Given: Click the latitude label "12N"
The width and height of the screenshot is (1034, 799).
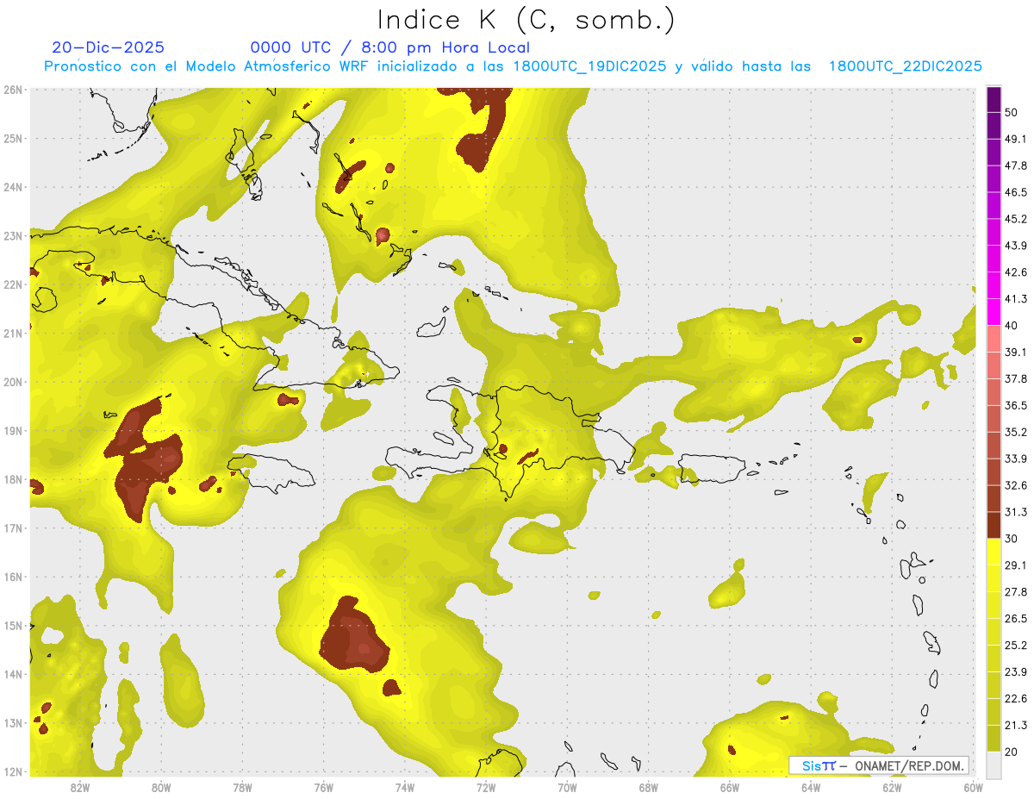Looking at the screenshot, I should point(13,771).
